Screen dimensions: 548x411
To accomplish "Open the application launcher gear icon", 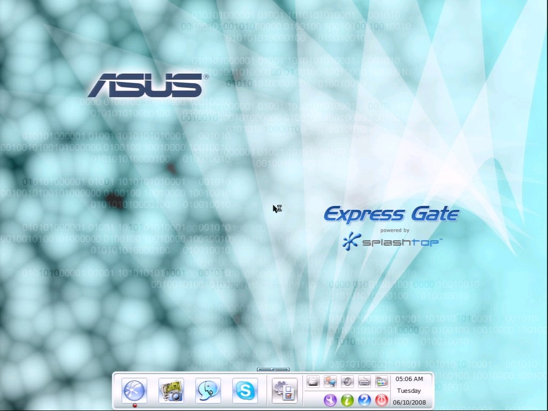I will (x=284, y=392).
